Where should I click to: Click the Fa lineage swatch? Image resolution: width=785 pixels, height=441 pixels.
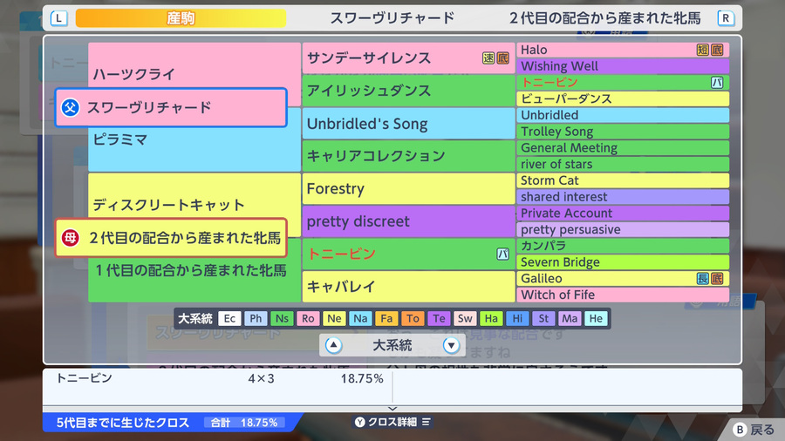[x=386, y=318]
